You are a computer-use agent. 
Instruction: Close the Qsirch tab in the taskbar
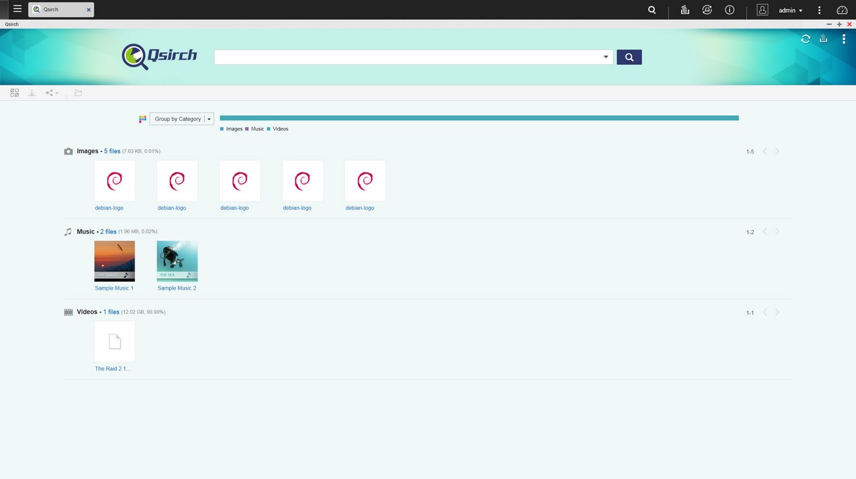pos(88,10)
